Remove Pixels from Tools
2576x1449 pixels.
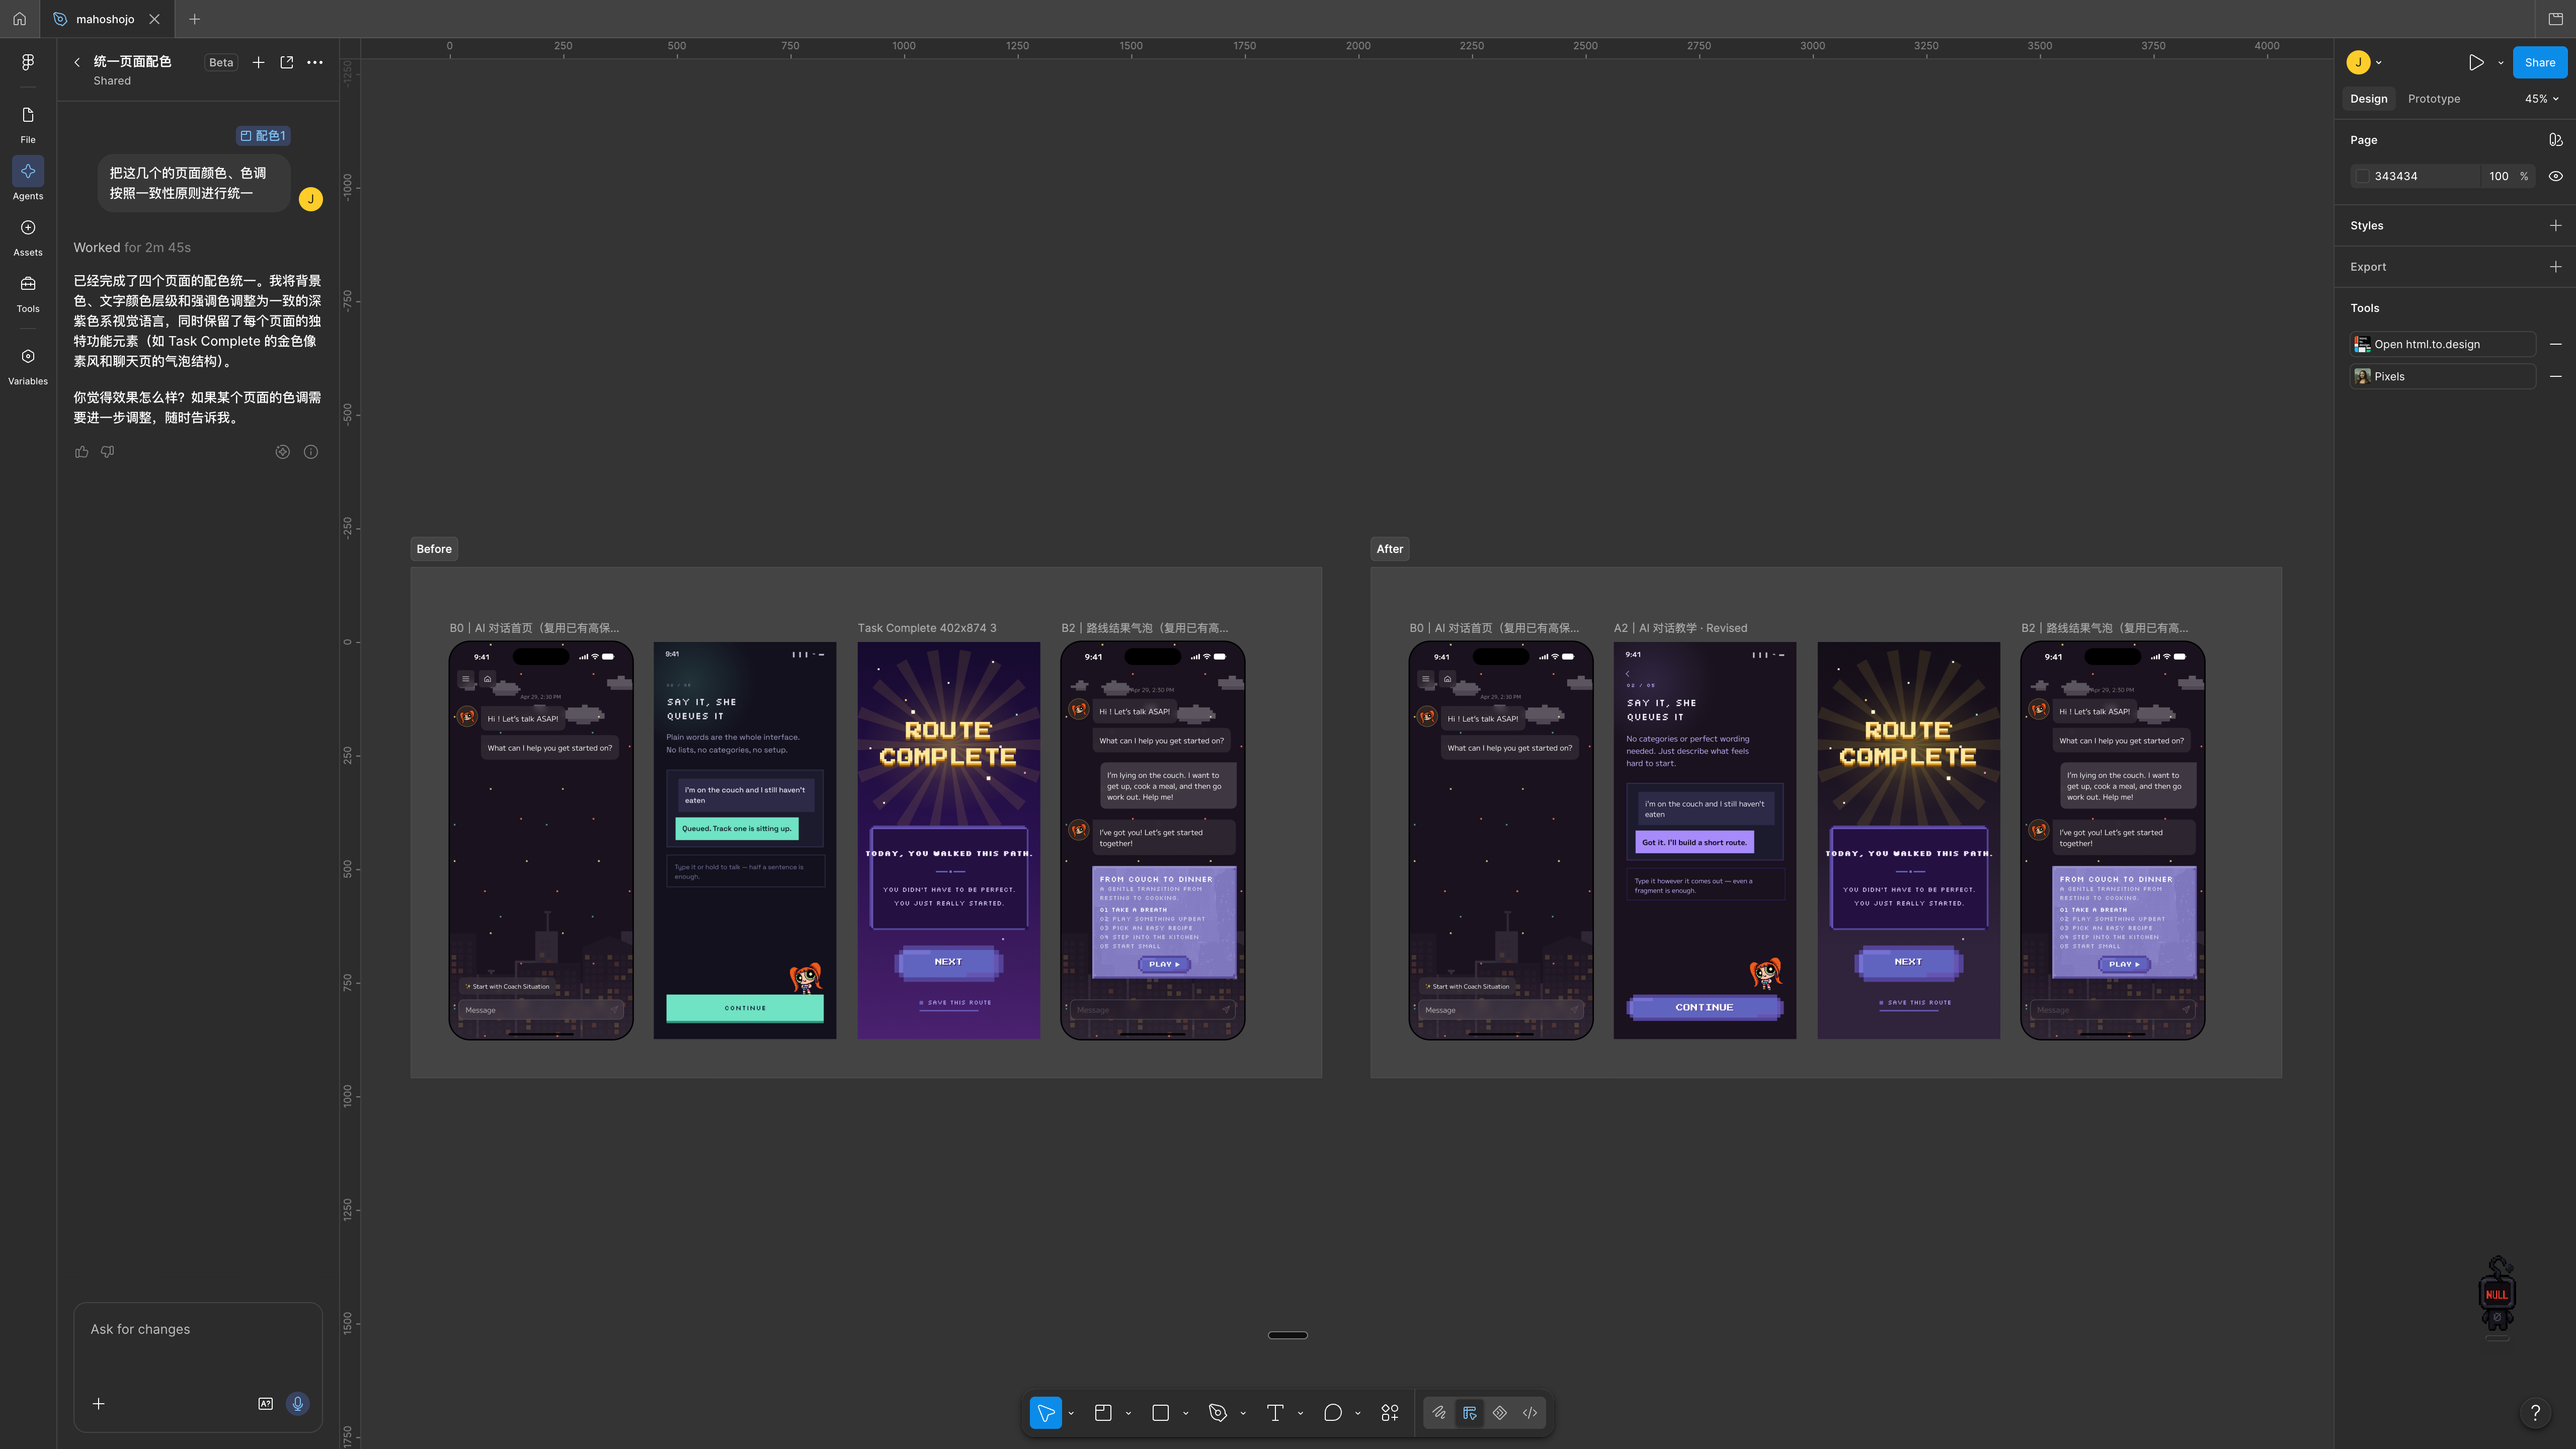tap(2555, 376)
